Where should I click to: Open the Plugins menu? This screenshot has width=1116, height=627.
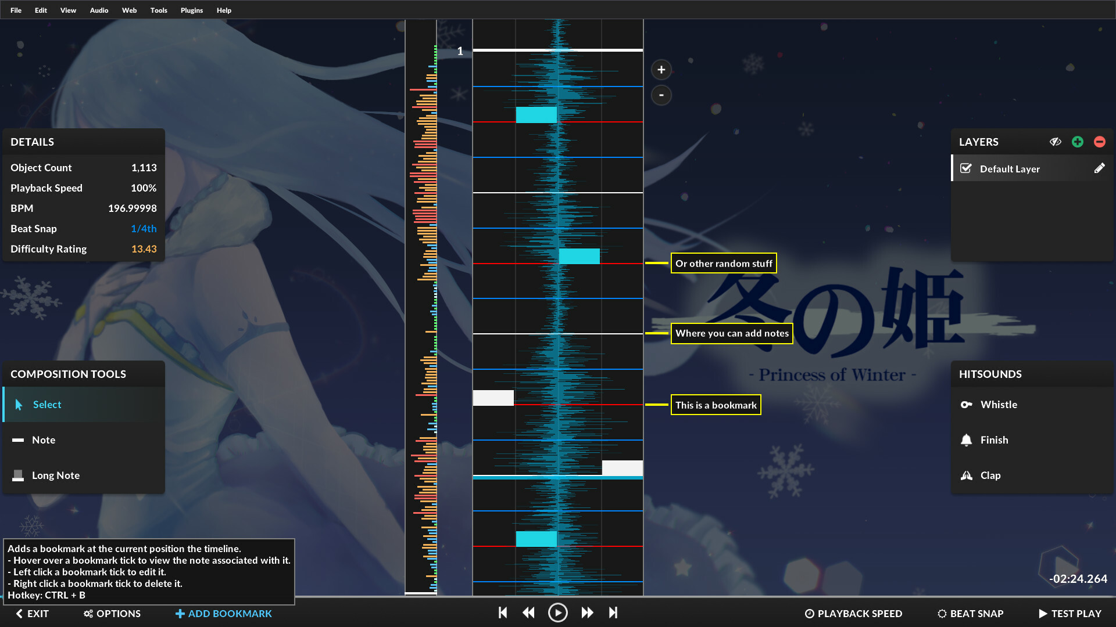192,10
